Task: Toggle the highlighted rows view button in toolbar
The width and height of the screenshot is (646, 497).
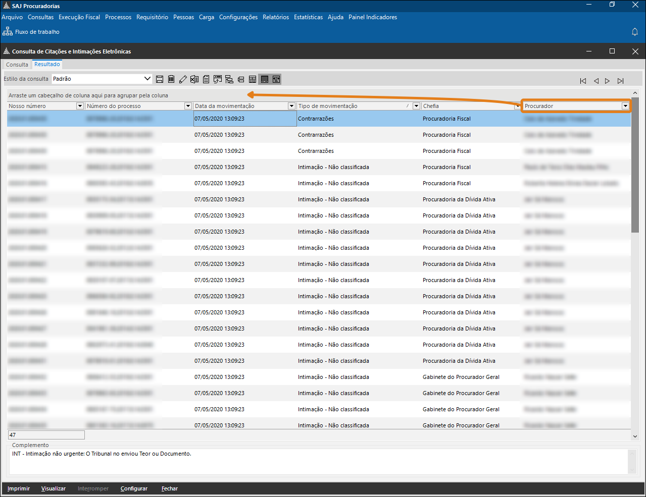Action: click(264, 79)
